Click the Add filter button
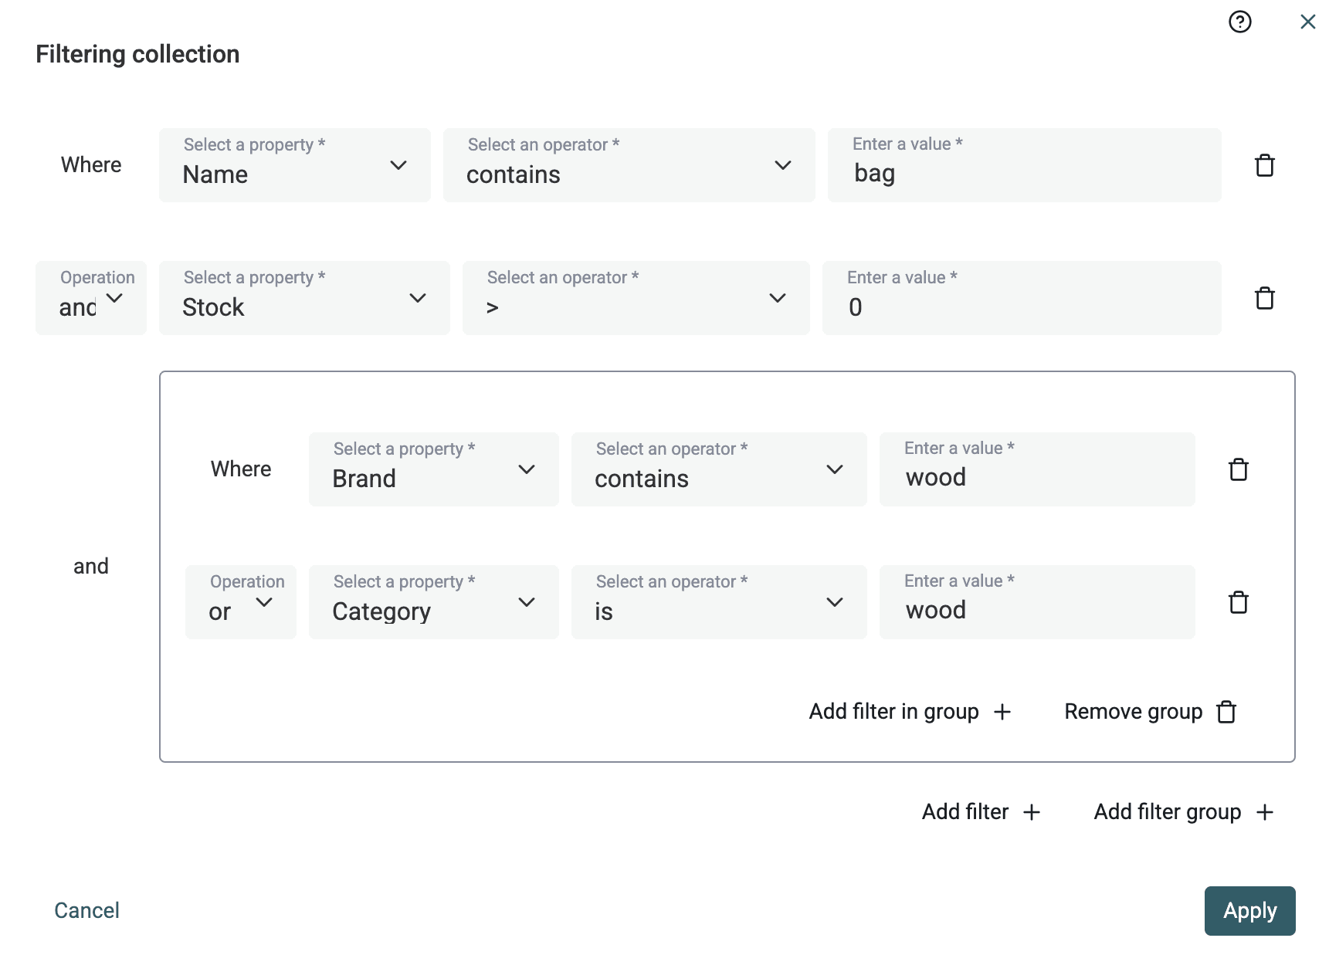Screen dimensions: 1329x955 [x=981, y=812]
